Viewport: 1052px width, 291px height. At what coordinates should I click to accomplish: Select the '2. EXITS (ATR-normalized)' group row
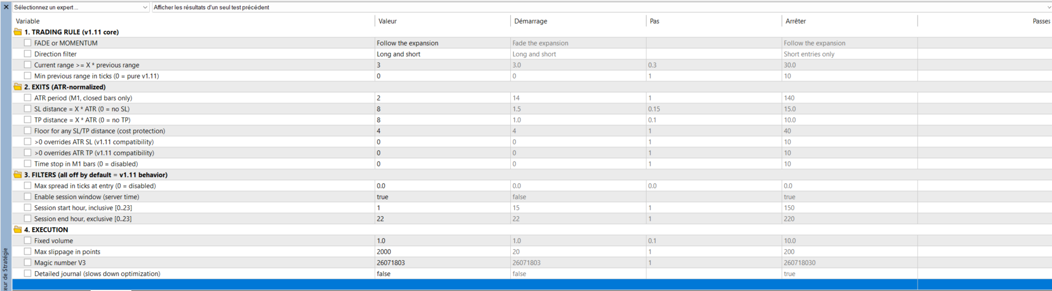point(532,87)
